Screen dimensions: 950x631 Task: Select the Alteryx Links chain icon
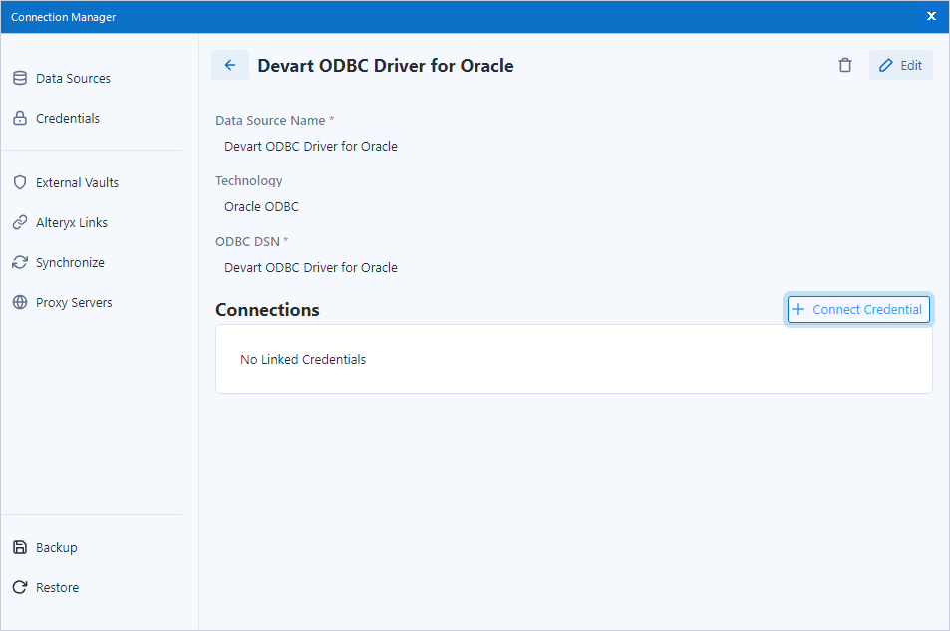click(x=20, y=222)
